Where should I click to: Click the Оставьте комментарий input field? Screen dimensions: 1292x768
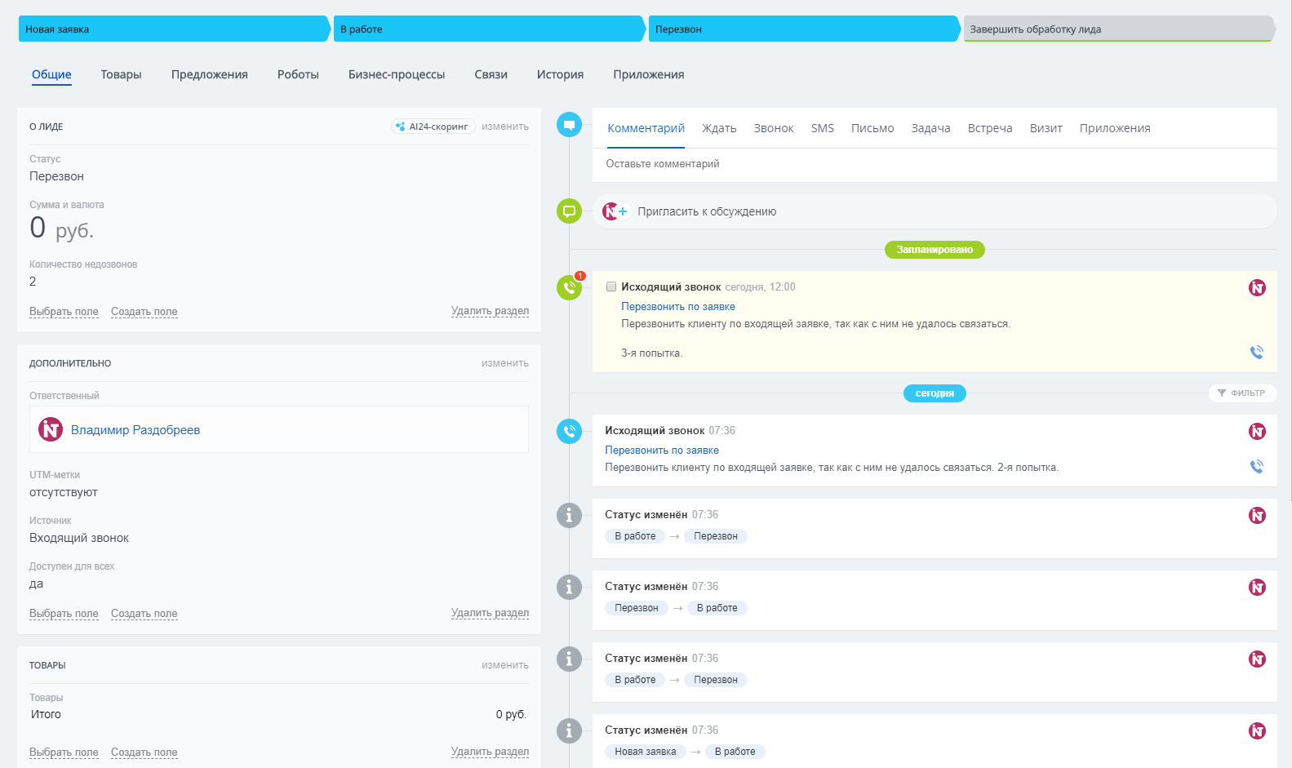(x=935, y=164)
